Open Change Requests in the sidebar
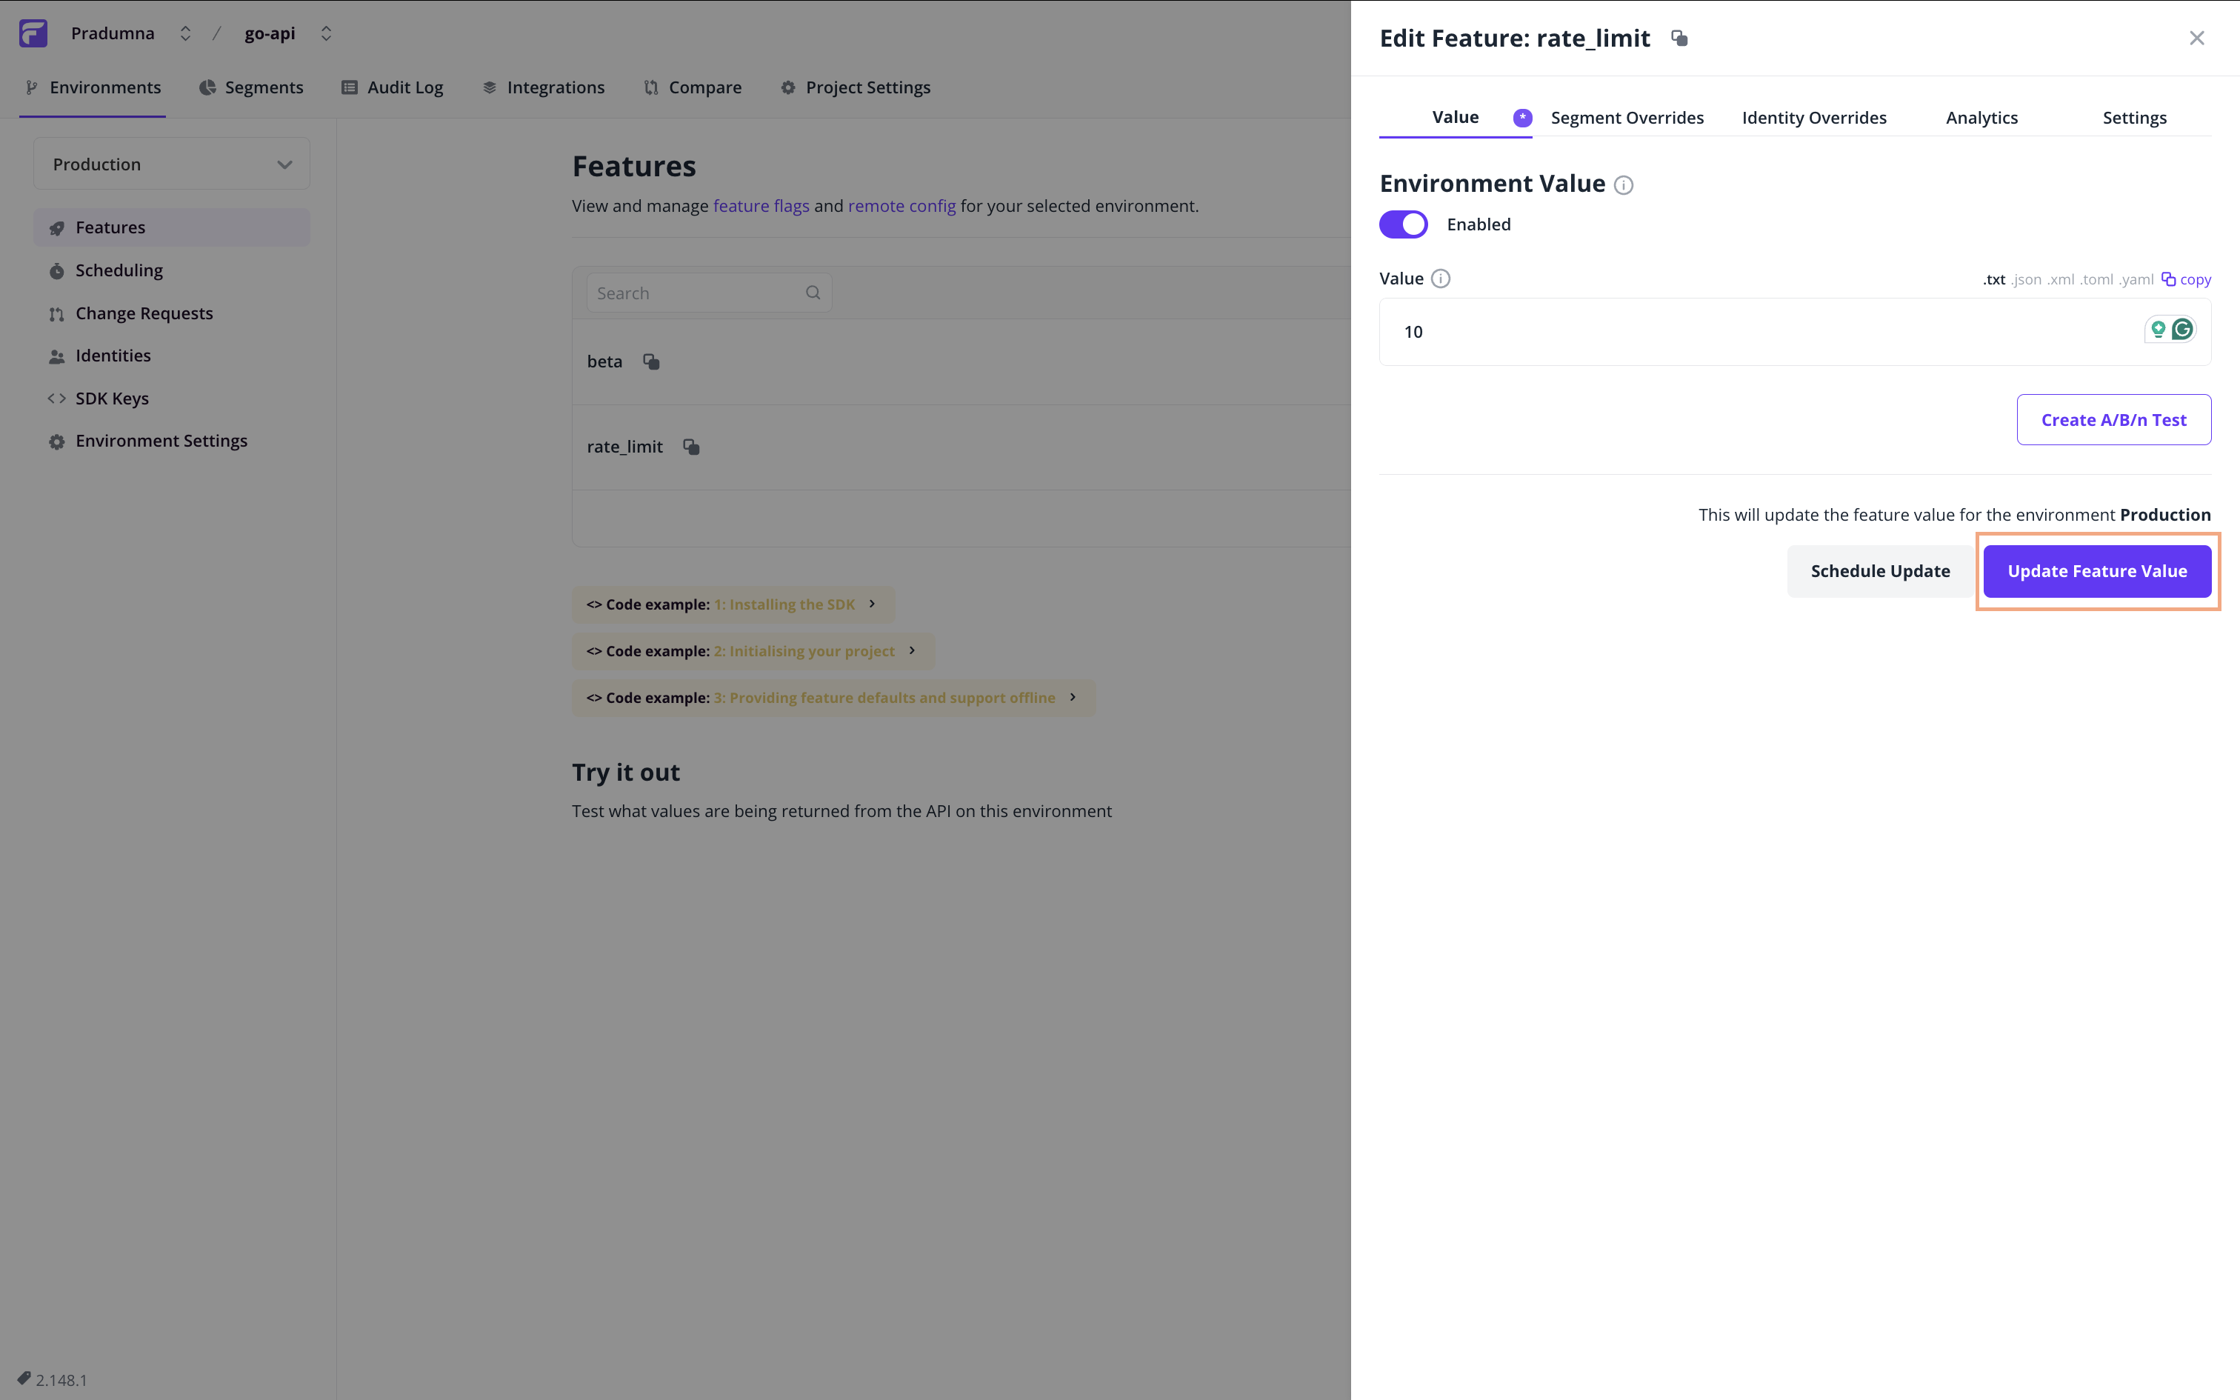 pyautogui.click(x=172, y=313)
